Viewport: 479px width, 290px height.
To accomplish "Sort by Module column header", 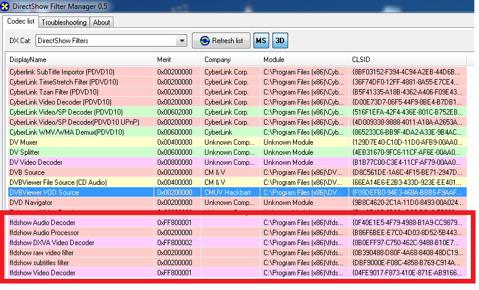I will pyautogui.click(x=304, y=60).
